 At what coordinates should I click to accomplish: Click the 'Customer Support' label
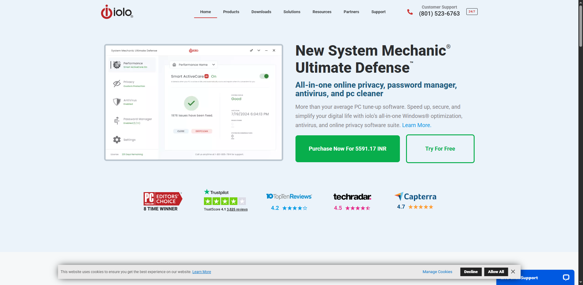(x=439, y=7)
